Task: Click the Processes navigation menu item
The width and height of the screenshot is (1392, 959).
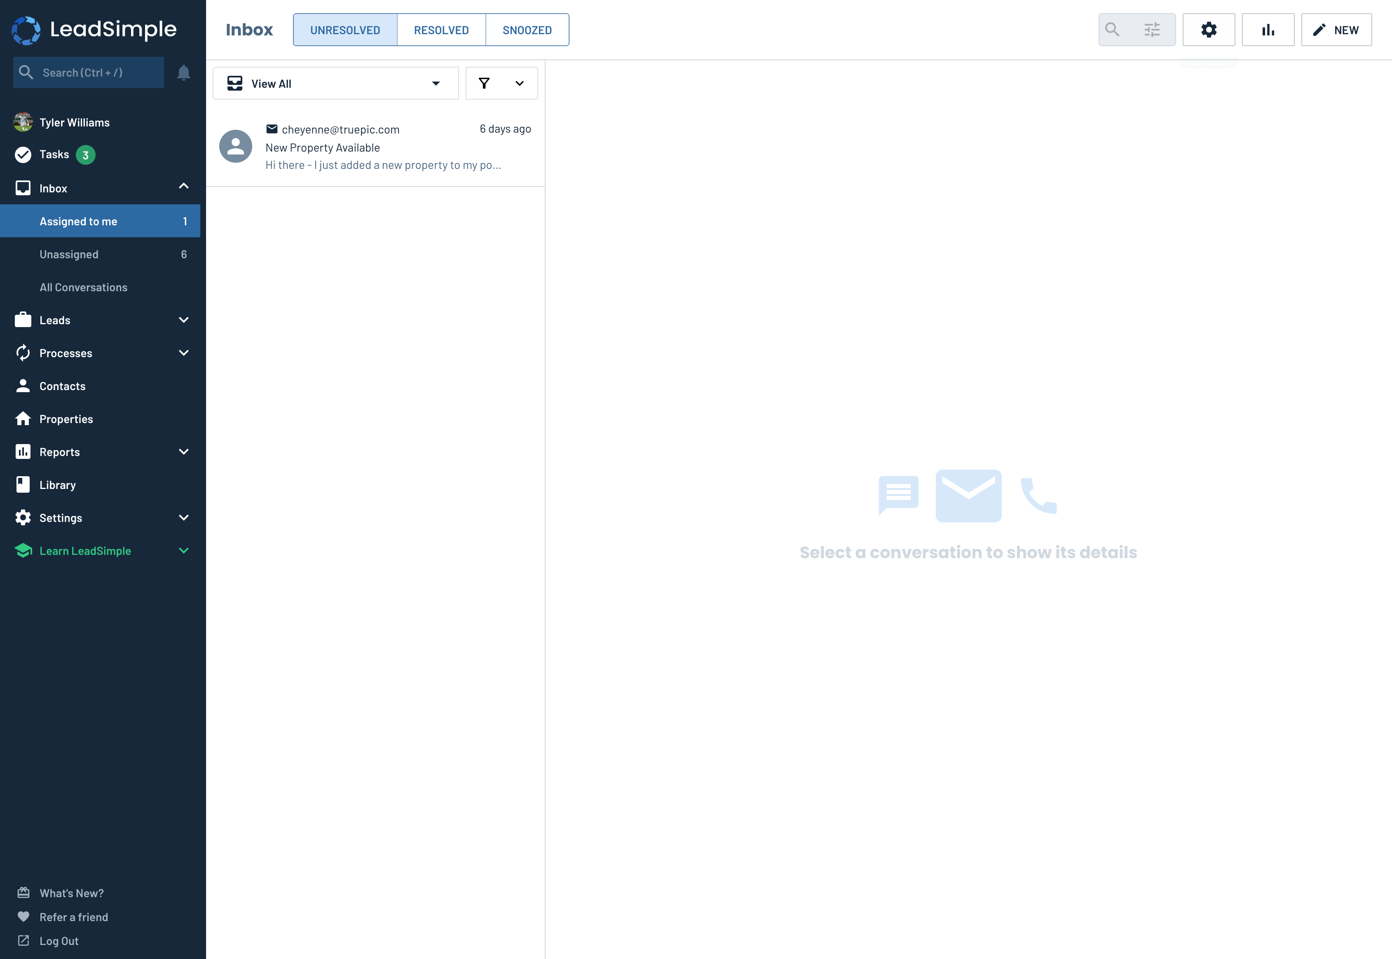Action: coord(103,352)
